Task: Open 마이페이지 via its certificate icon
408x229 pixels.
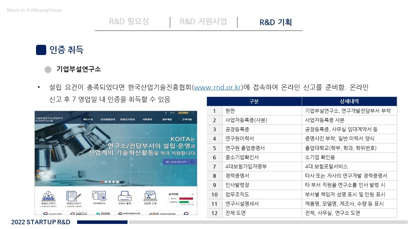Action: (x=99, y=196)
